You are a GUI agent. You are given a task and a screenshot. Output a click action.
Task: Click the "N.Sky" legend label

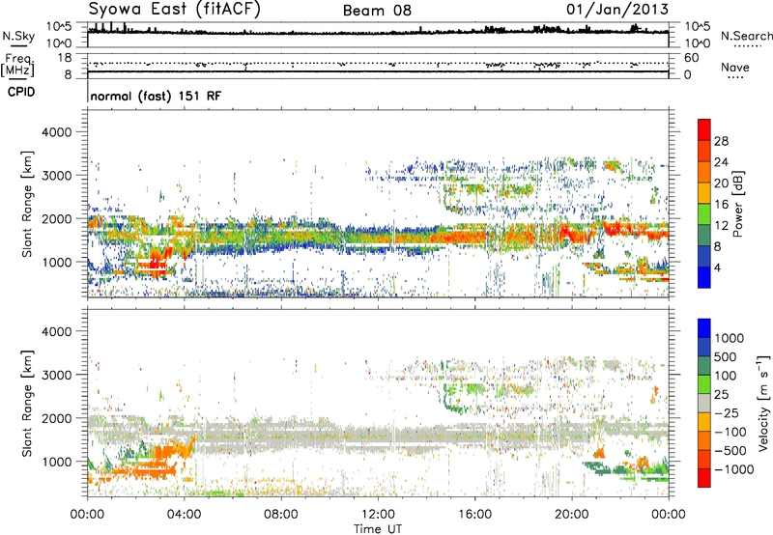(x=18, y=36)
